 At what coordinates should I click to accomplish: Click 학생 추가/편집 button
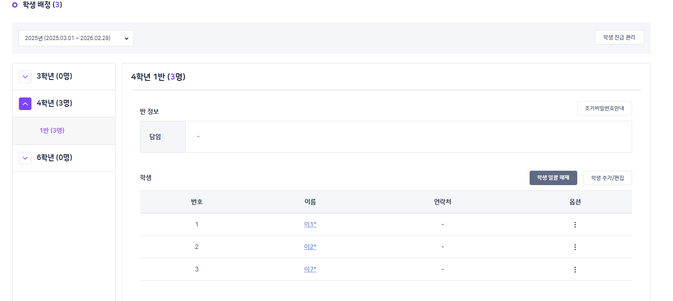click(x=607, y=178)
